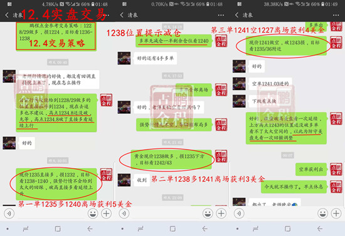This screenshot has height=236, width=345.
Task: Select '好的还有4手多单' message bubble
Action: 156,58
